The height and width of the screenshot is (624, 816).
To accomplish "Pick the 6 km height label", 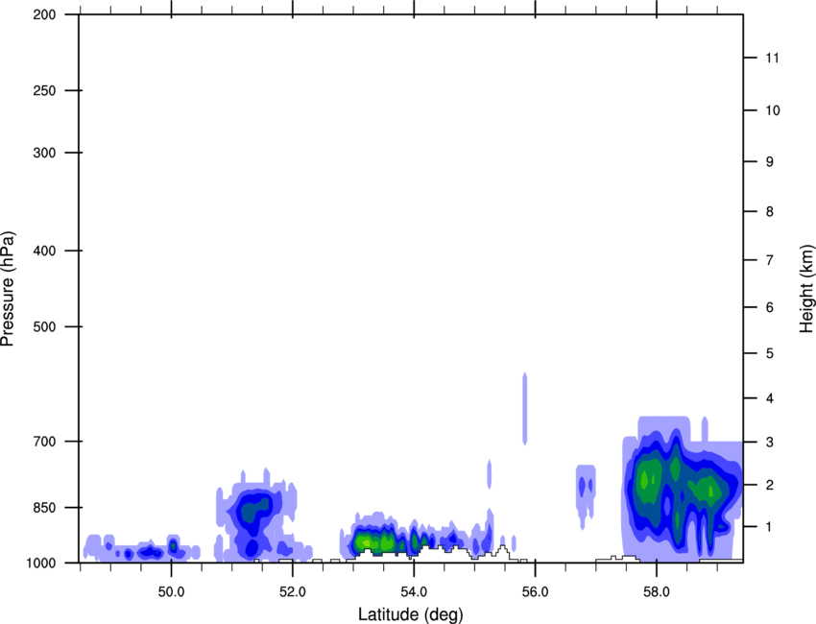I will [x=770, y=307].
